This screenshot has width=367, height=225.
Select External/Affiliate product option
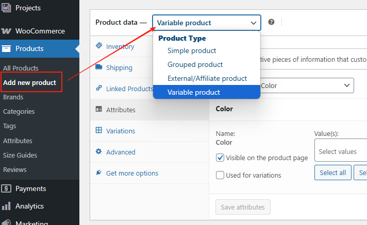207,78
